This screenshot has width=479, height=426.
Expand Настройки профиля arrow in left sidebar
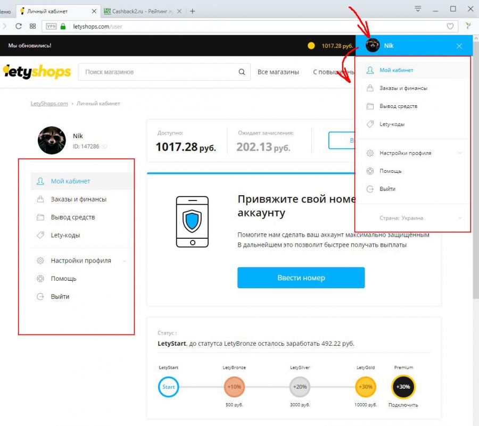click(x=125, y=261)
